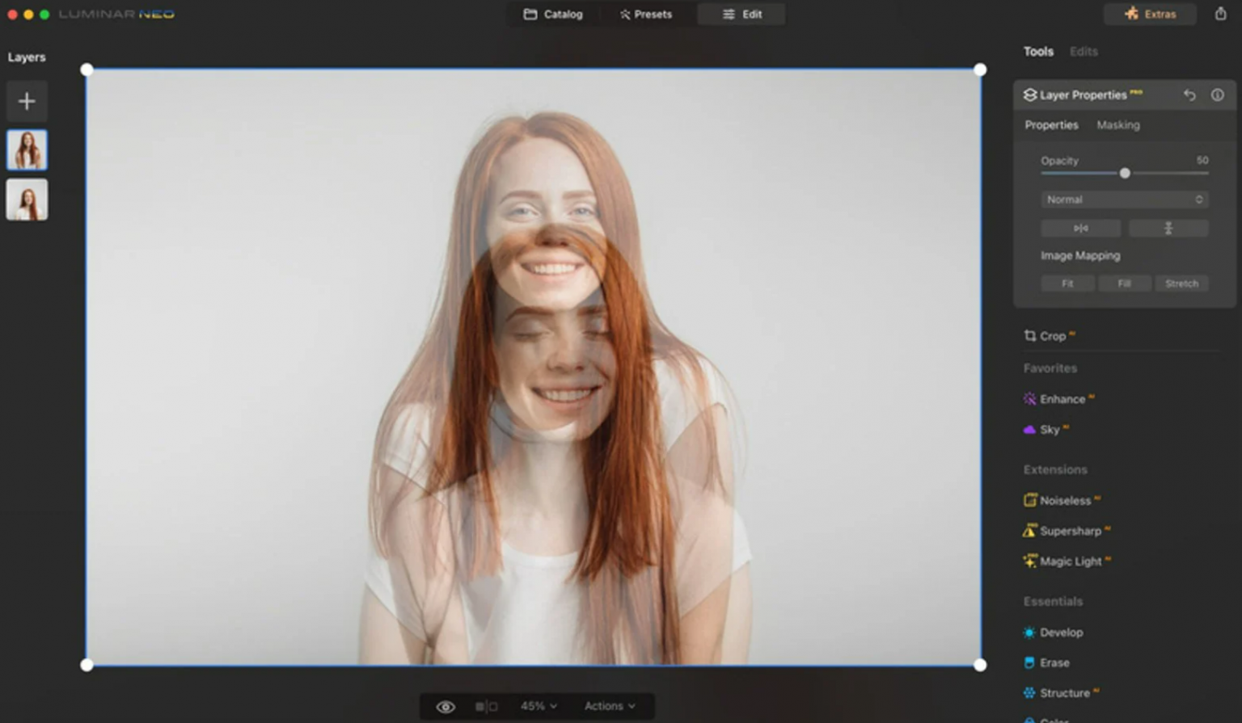Click the Essentials section heading
Viewport: 1242px width, 723px height.
pos(1053,602)
